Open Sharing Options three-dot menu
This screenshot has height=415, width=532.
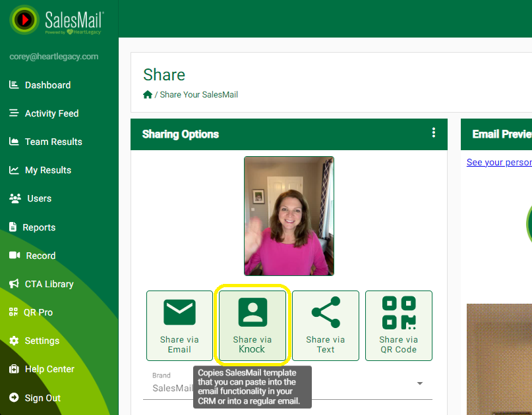pos(433,133)
